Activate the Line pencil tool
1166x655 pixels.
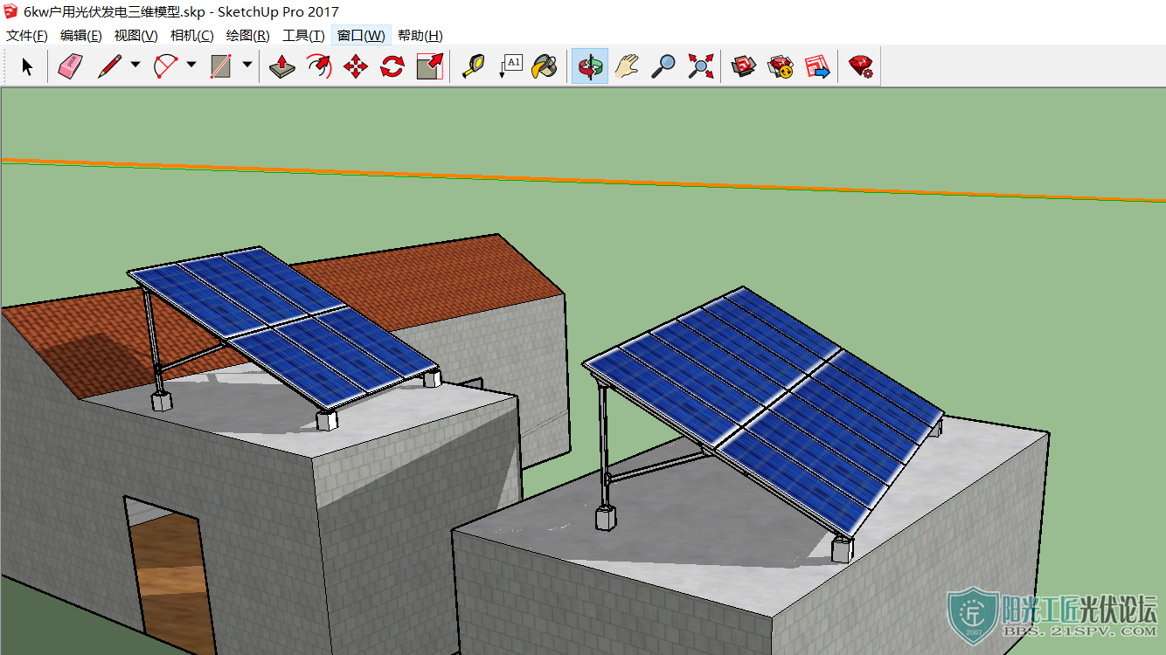coord(109,66)
